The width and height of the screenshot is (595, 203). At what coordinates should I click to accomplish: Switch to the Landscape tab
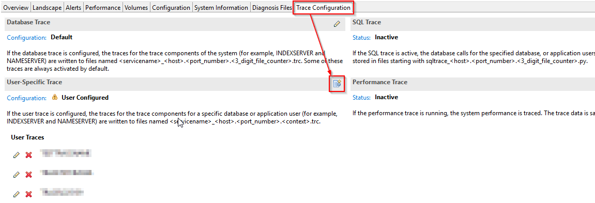[x=47, y=8]
